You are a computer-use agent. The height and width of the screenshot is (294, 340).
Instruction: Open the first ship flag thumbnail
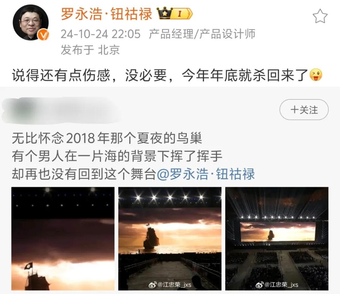[63, 238]
